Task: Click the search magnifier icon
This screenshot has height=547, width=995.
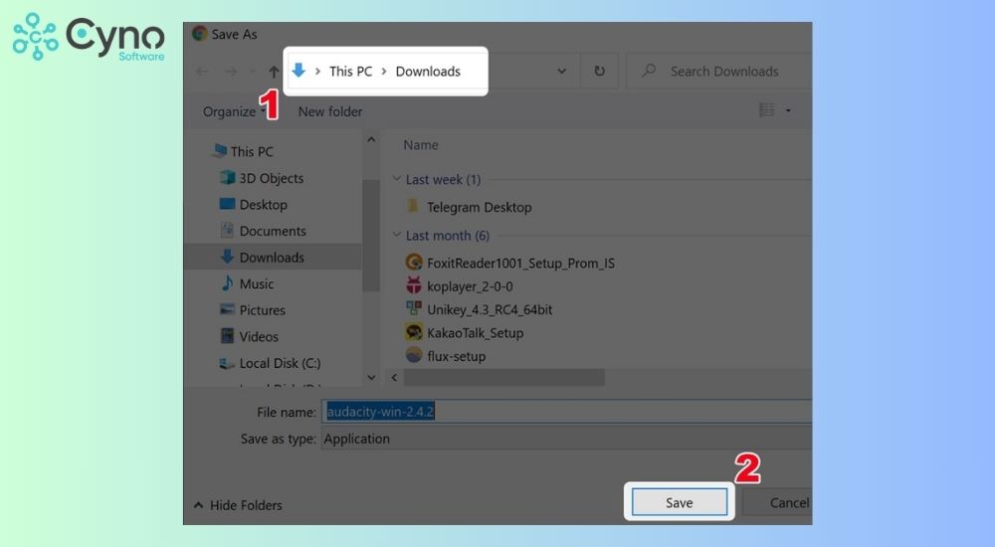Action: 649,71
